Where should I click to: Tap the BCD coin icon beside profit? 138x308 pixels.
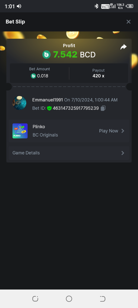pos(47,54)
